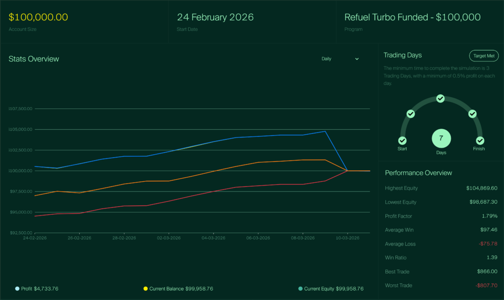Click the Performance Overview heading
Image resolution: width=504 pixels, height=300 pixels.
pyautogui.click(x=418, y=173)
